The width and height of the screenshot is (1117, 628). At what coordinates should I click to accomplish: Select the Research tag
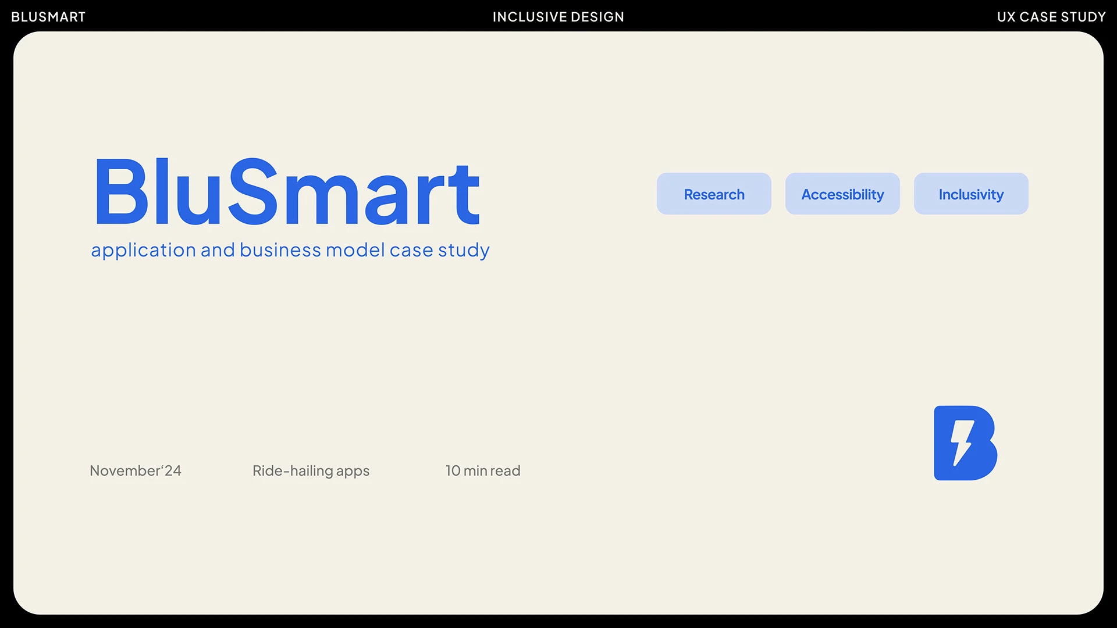[x=714, y=194]
